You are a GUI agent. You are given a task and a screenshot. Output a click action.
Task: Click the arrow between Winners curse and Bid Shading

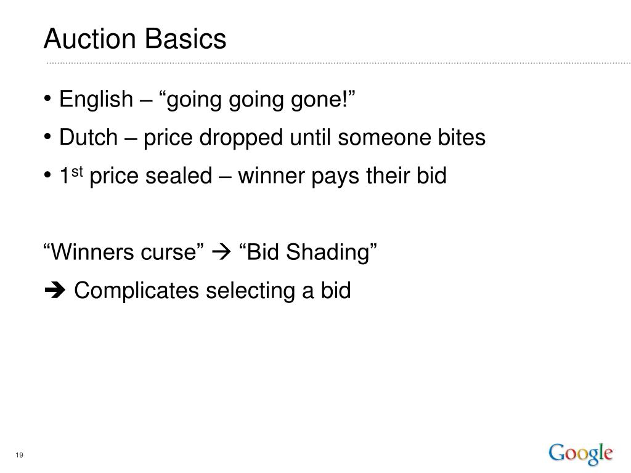pyautogui.click(x=221, y=252)
